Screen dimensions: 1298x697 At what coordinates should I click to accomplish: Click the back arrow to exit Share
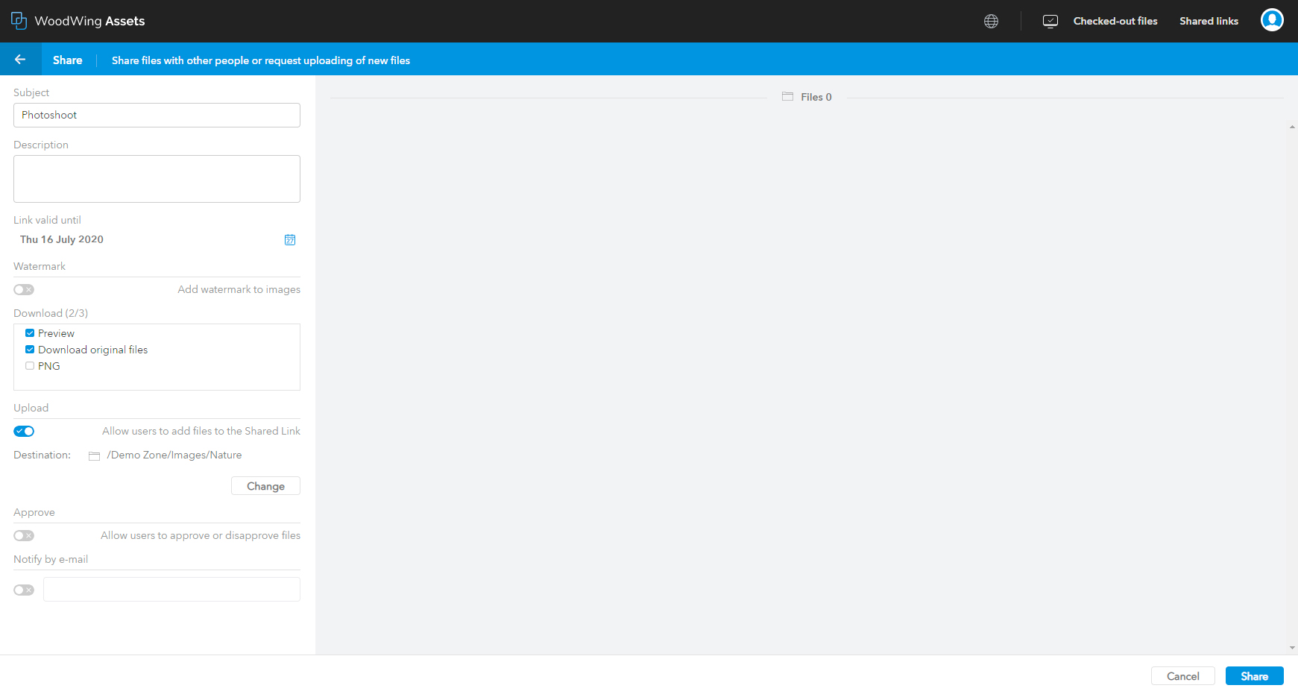pos(19,59)
